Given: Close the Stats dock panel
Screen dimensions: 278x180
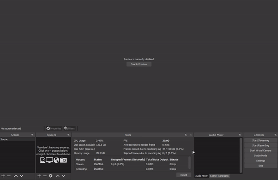Looking at the screenshot, I should (190, 135).
